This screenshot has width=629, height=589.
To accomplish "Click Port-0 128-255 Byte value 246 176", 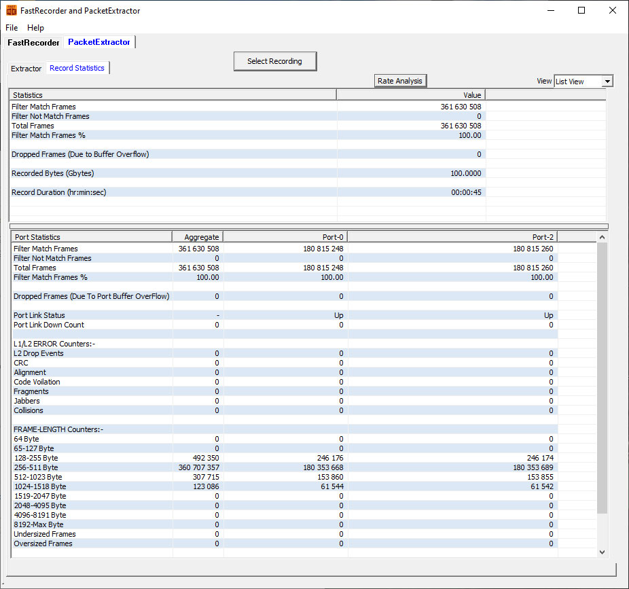I will coord(330,458).
